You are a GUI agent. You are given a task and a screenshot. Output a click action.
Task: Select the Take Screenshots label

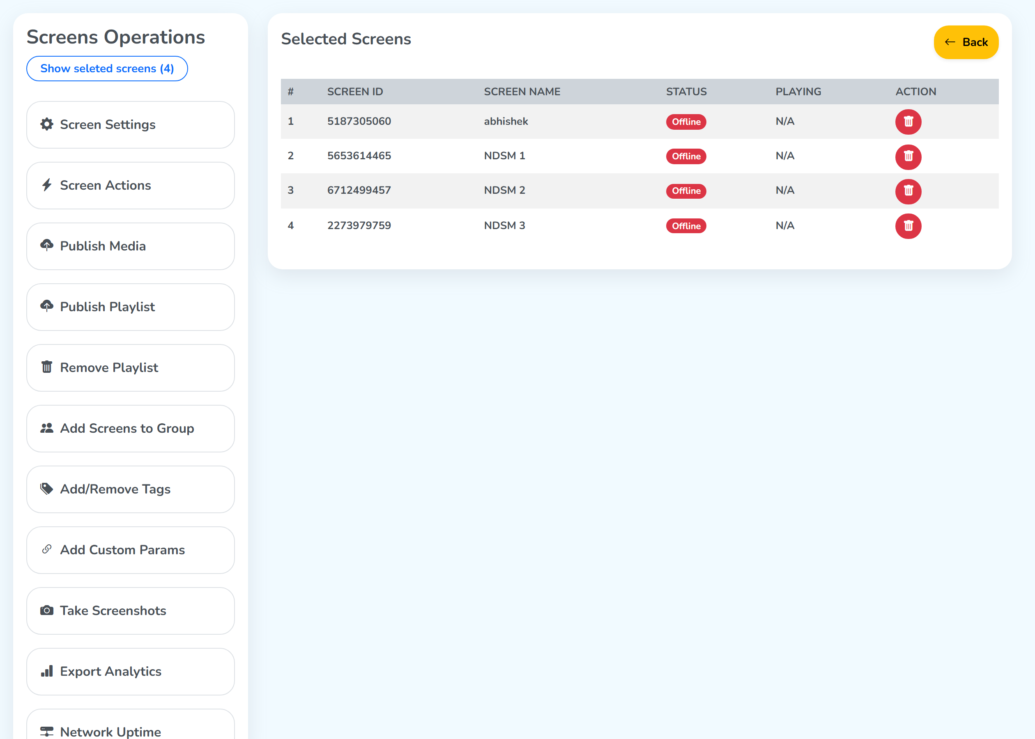point(113,610)
